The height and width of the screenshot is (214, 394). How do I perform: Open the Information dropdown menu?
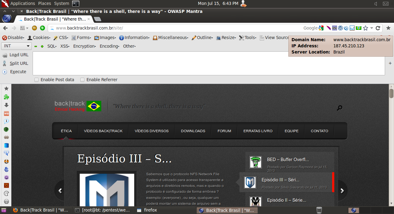tap(134, 38)
